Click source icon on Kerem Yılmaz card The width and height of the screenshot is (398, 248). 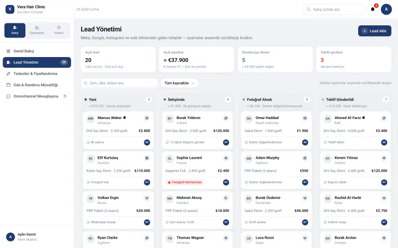point(384,158)
